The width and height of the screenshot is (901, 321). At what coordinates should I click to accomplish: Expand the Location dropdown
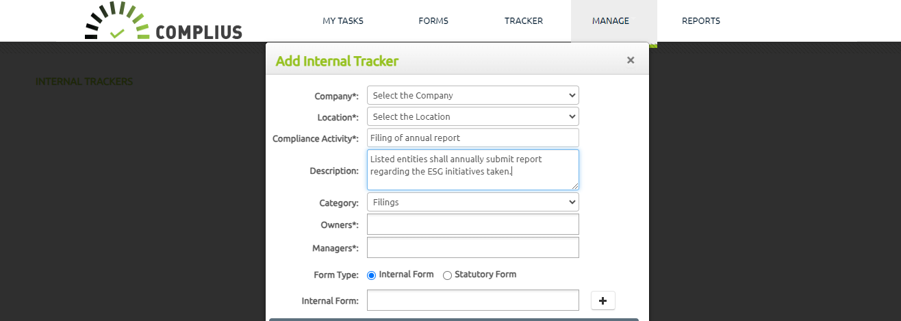[472, 116]
